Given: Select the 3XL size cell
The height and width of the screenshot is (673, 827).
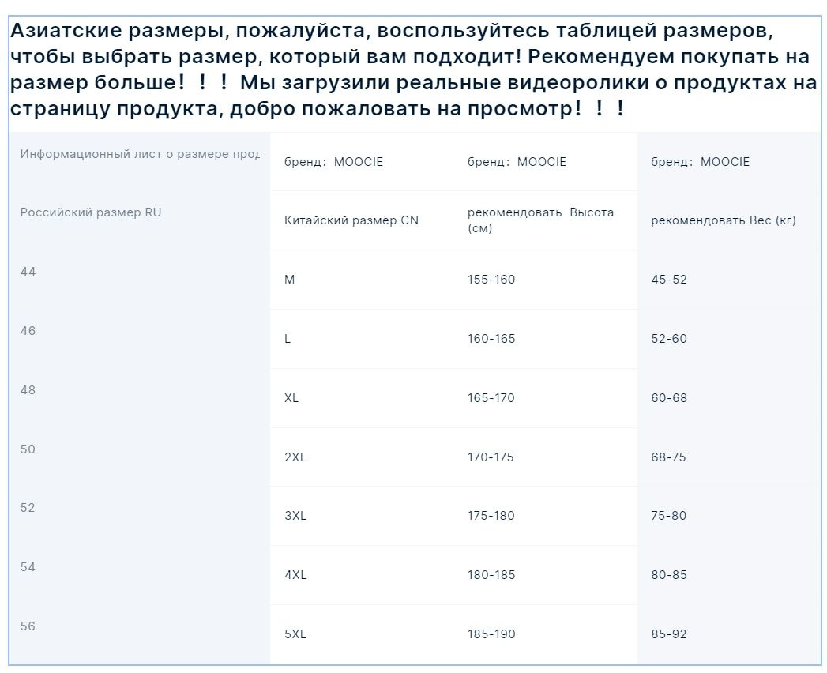Looking at the screenshot, I should point(295,516).
